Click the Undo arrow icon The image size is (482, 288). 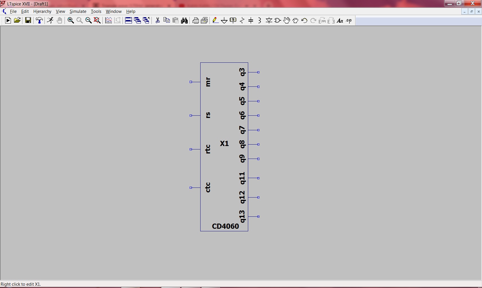pos(304,20)
